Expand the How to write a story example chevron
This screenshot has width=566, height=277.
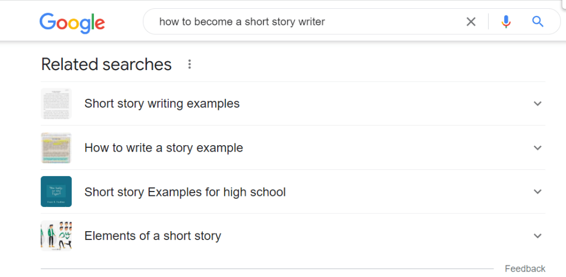tap(537, 148)
